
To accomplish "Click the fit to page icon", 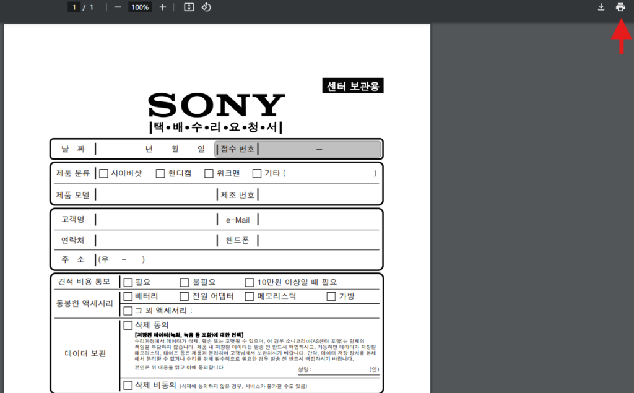I will tap(189, 7).
